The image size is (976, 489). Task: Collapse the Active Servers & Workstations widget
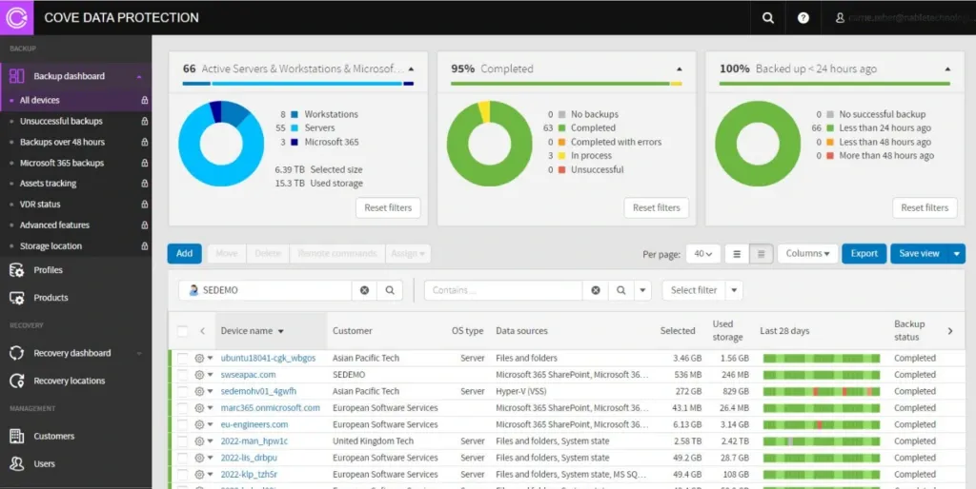410,68
